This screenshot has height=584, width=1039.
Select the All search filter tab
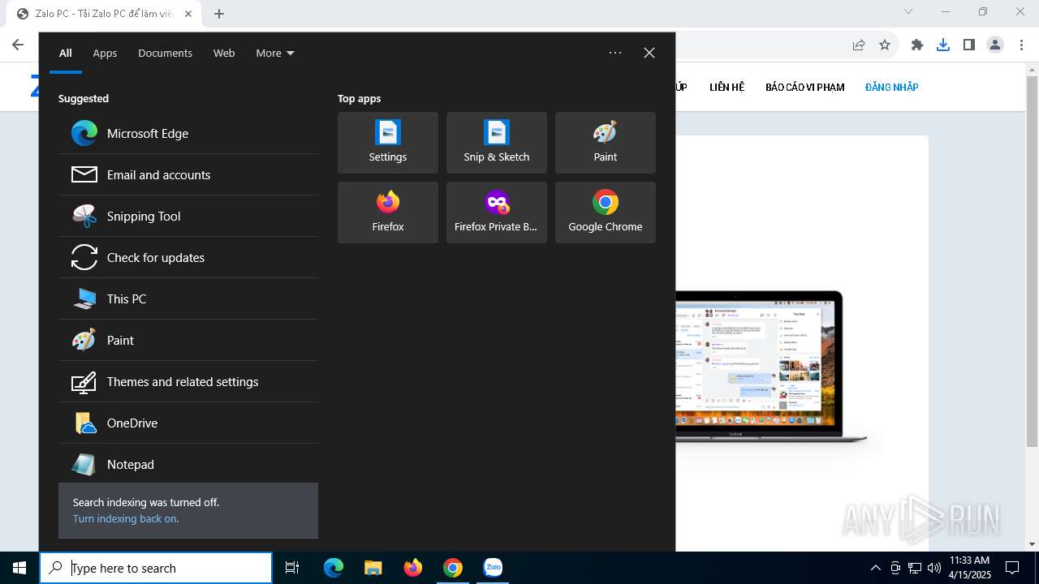[66, 53]
